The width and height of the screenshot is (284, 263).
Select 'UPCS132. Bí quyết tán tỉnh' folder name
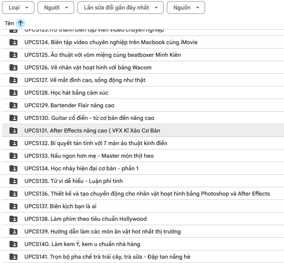pos(95,143)
